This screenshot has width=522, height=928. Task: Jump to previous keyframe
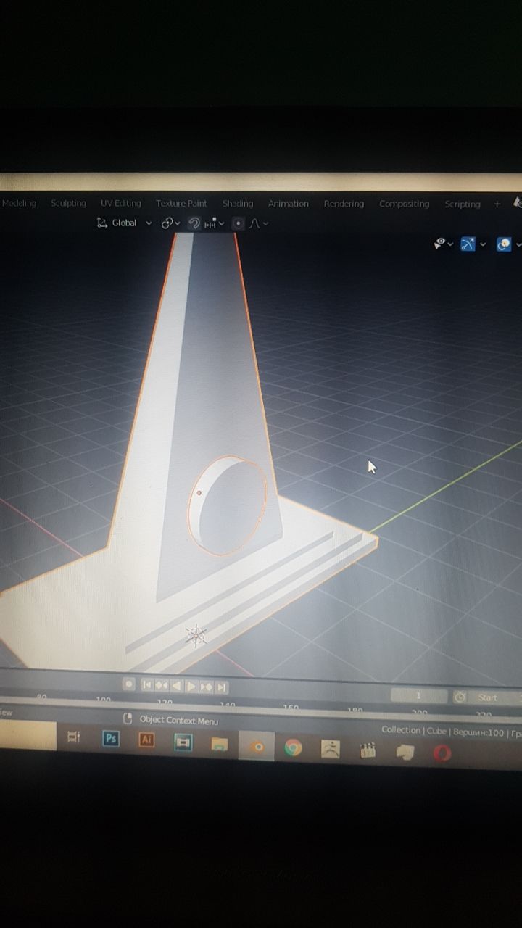coord(161,685)
